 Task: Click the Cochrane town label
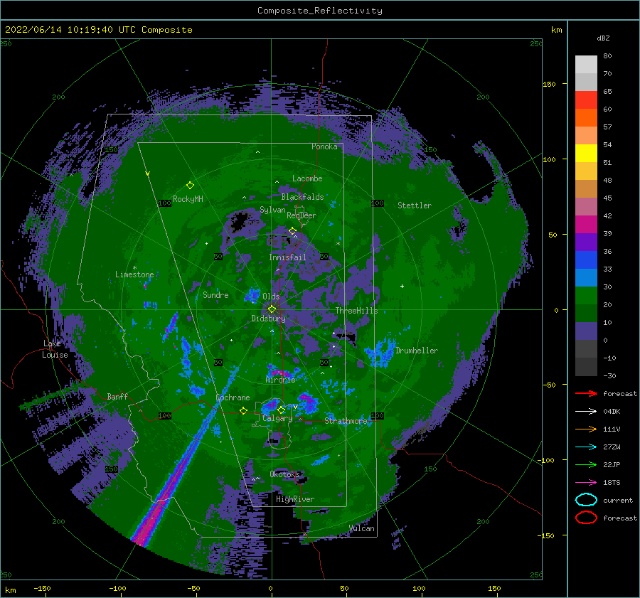click(x=233, y=397)
